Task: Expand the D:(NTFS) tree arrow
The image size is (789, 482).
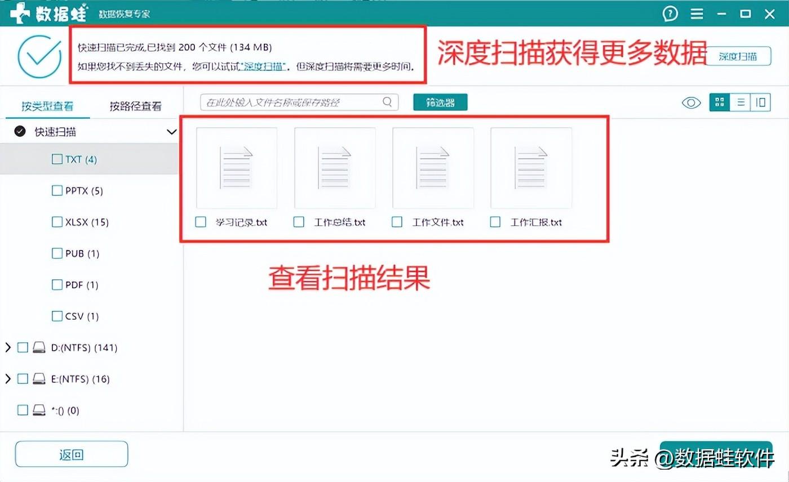Action: point(7,347)
